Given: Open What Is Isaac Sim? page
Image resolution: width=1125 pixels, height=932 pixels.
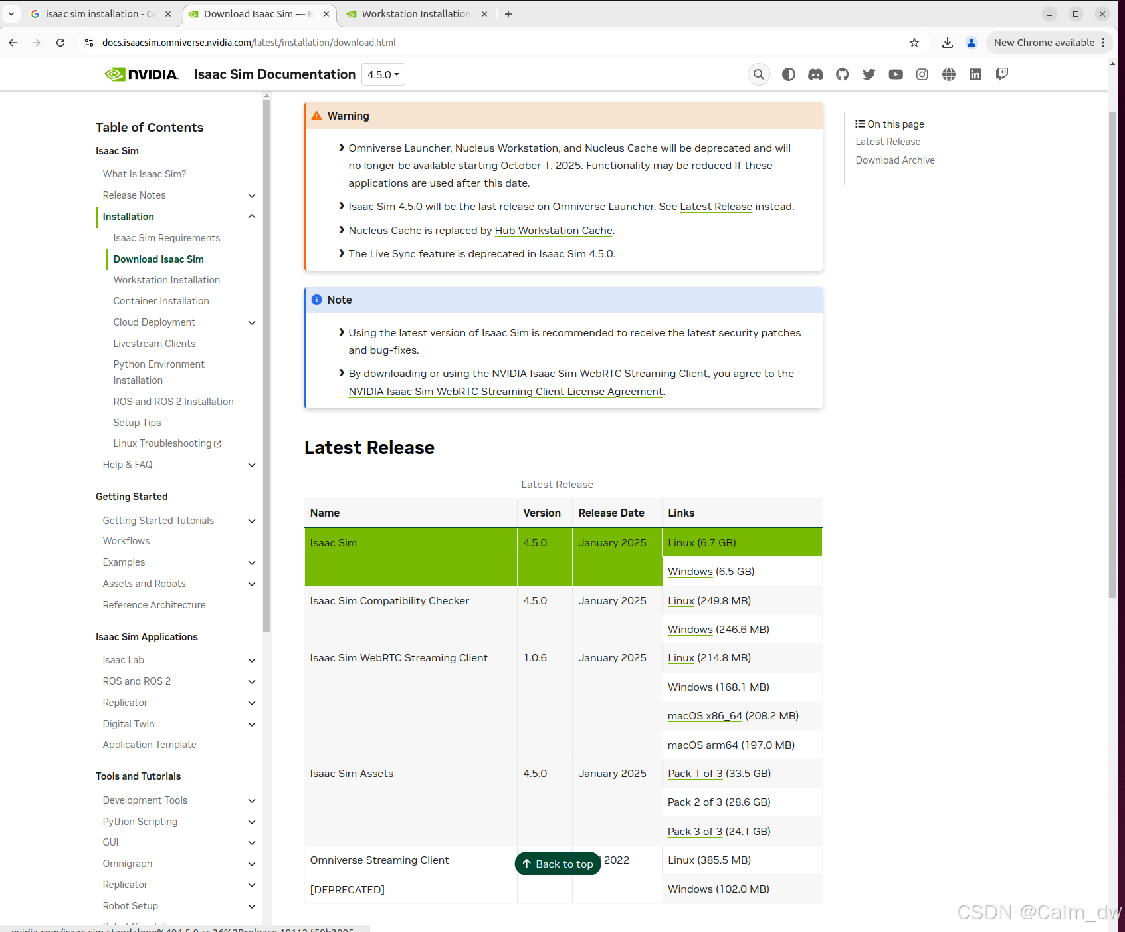Looking at the screenshot, I should [144, 174].
